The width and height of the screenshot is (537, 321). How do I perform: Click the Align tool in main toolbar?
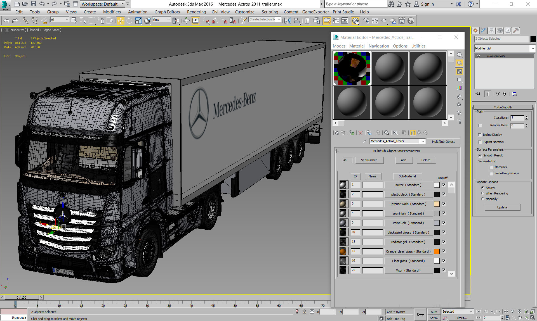click(x=297, y=21)
